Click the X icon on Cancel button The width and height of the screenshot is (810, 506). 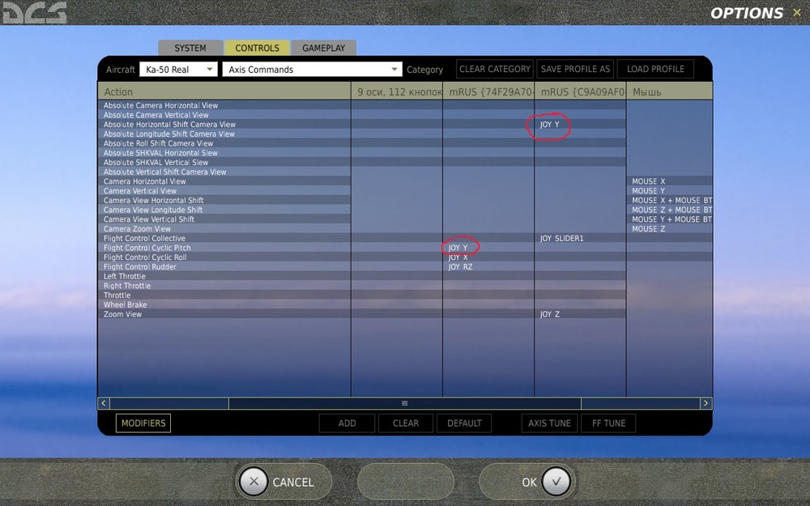(x=253, y=482)
